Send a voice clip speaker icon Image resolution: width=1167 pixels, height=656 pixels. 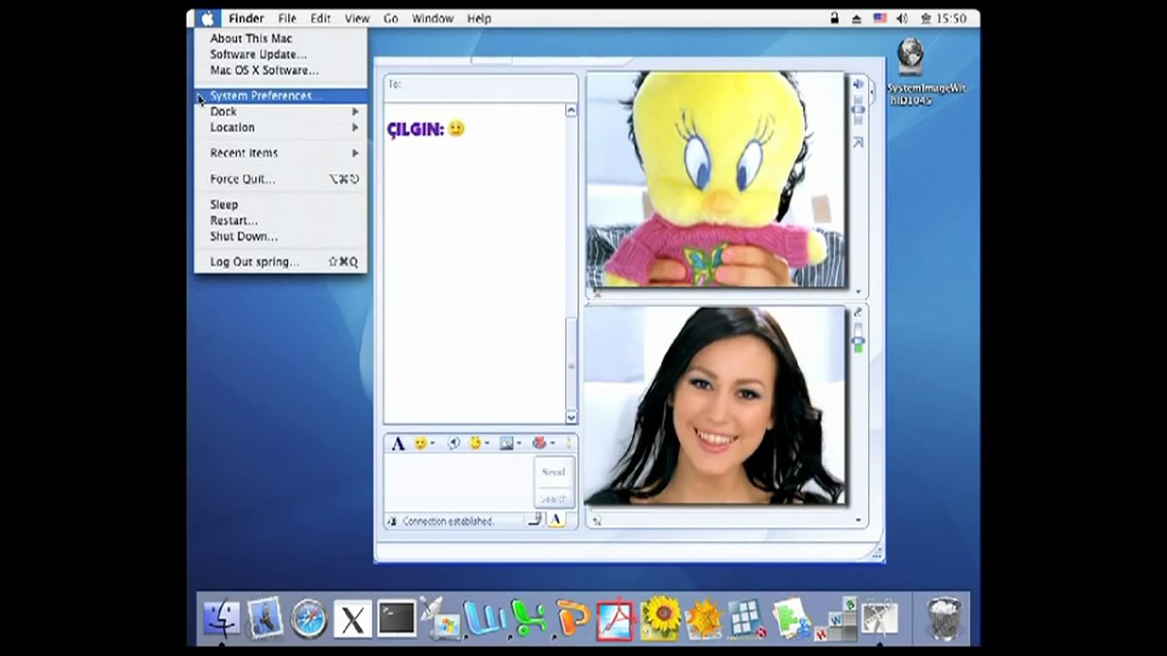453,444
